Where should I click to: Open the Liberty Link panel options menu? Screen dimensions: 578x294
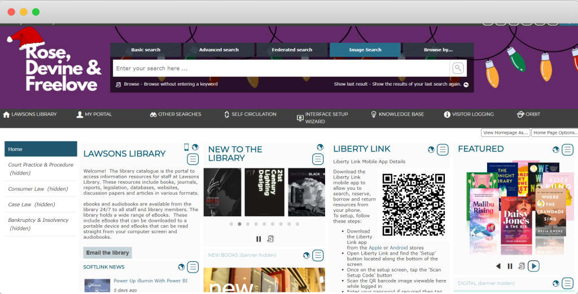(x=443, y=150)
